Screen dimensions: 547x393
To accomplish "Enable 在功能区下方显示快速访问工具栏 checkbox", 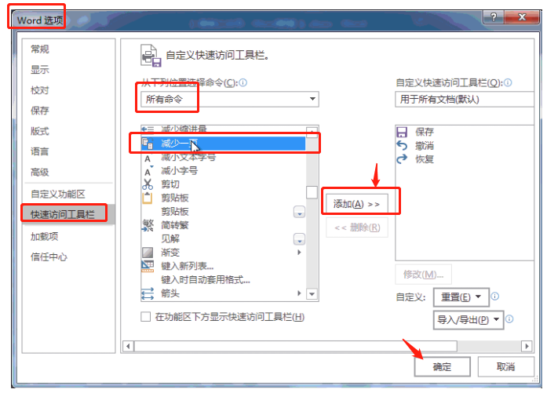I will (x=145, y=317).
